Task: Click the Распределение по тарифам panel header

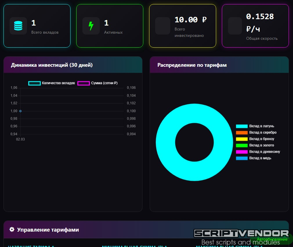Action: (x=192, y=65)
